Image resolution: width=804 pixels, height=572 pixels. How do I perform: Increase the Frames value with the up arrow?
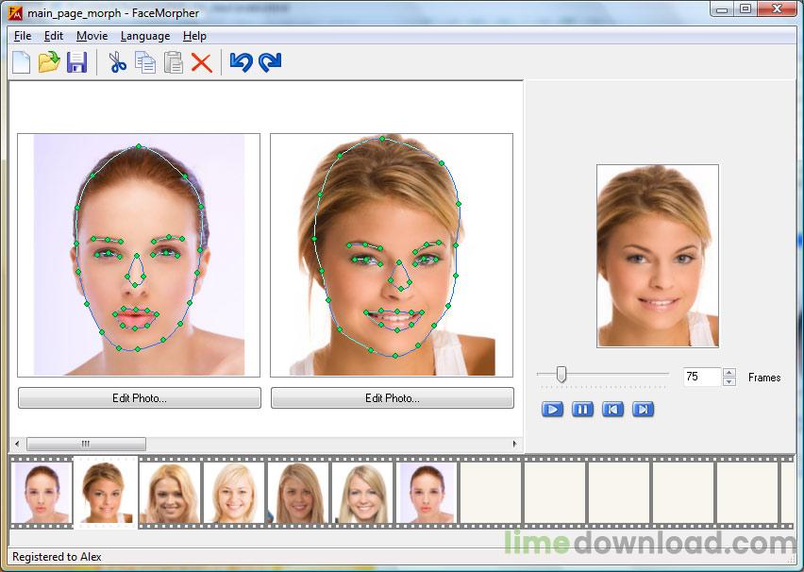(x=729, y=372)
